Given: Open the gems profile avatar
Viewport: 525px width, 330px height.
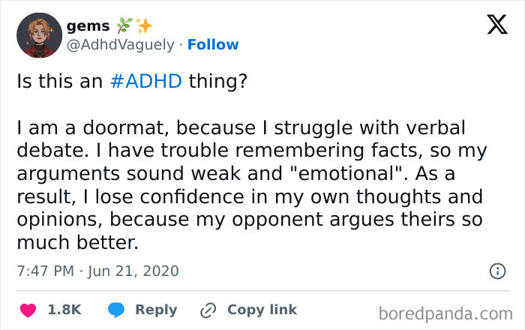Looking at the screenshot, I should click(40, 35).
